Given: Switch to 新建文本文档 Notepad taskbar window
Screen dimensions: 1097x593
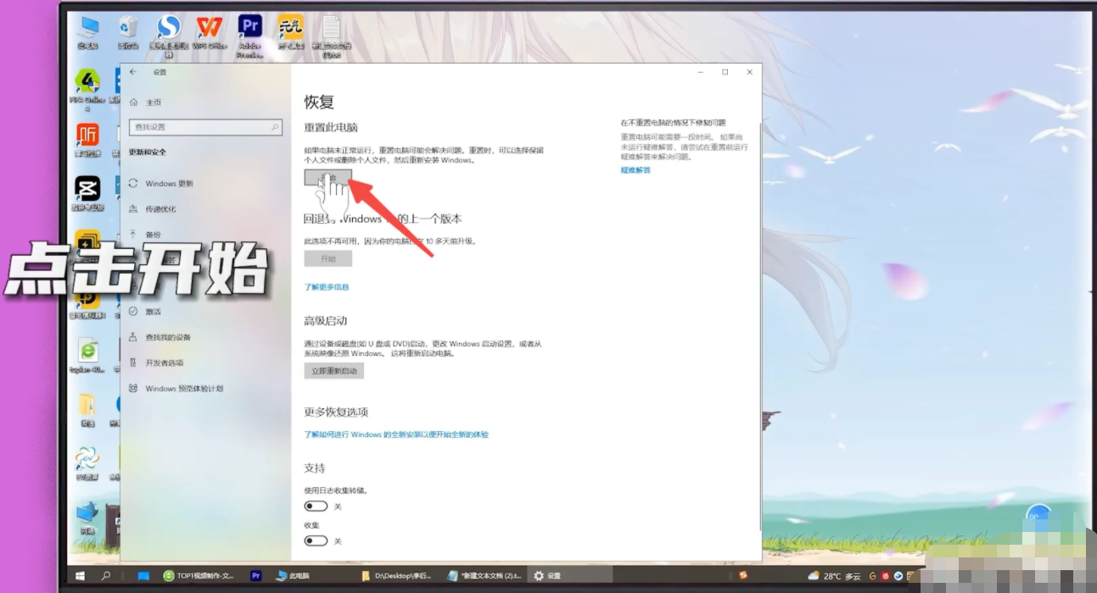Looking at the screenshot, I should click(x=483, y=576).
